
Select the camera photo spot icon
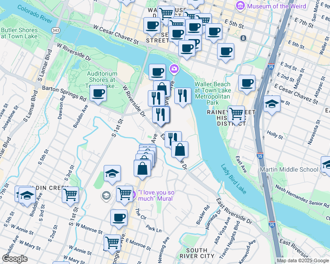coord(174,69)
